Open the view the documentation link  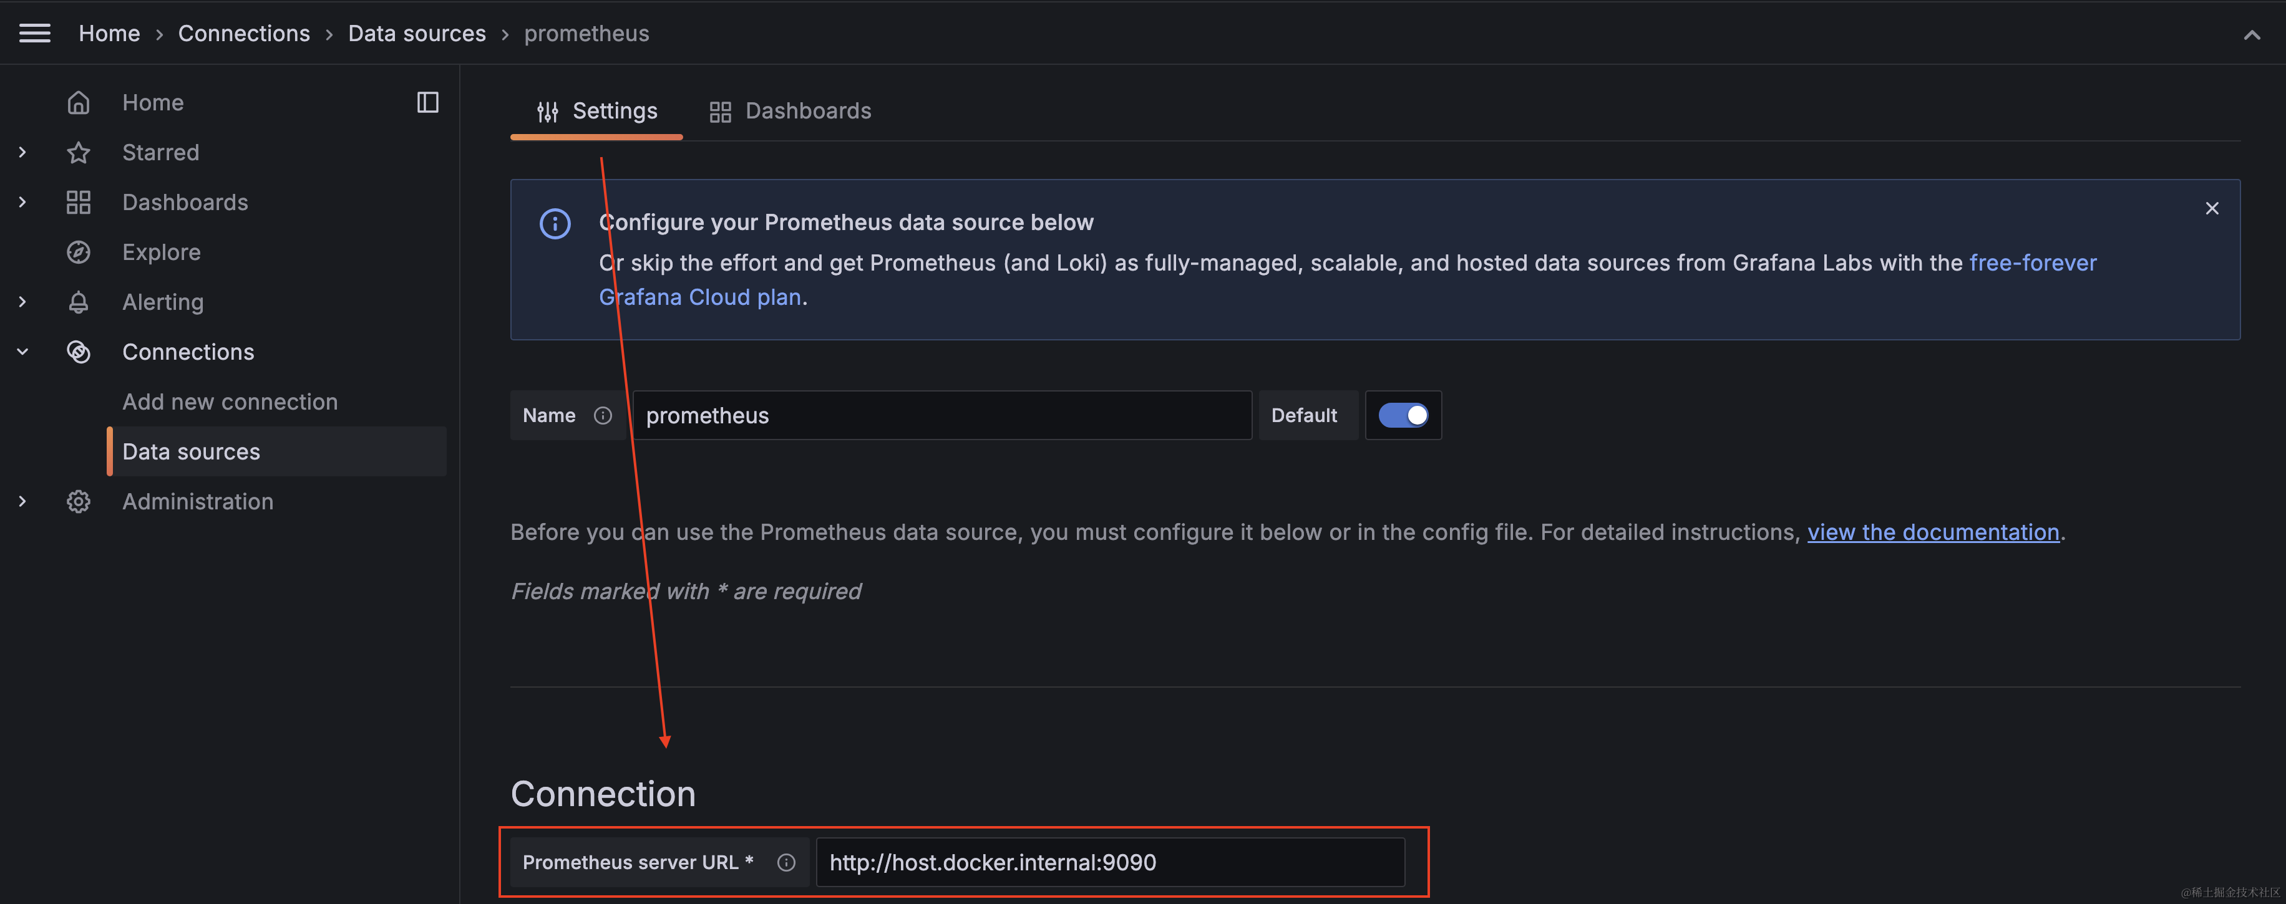pyautogui.click(x=1933, y=532)
